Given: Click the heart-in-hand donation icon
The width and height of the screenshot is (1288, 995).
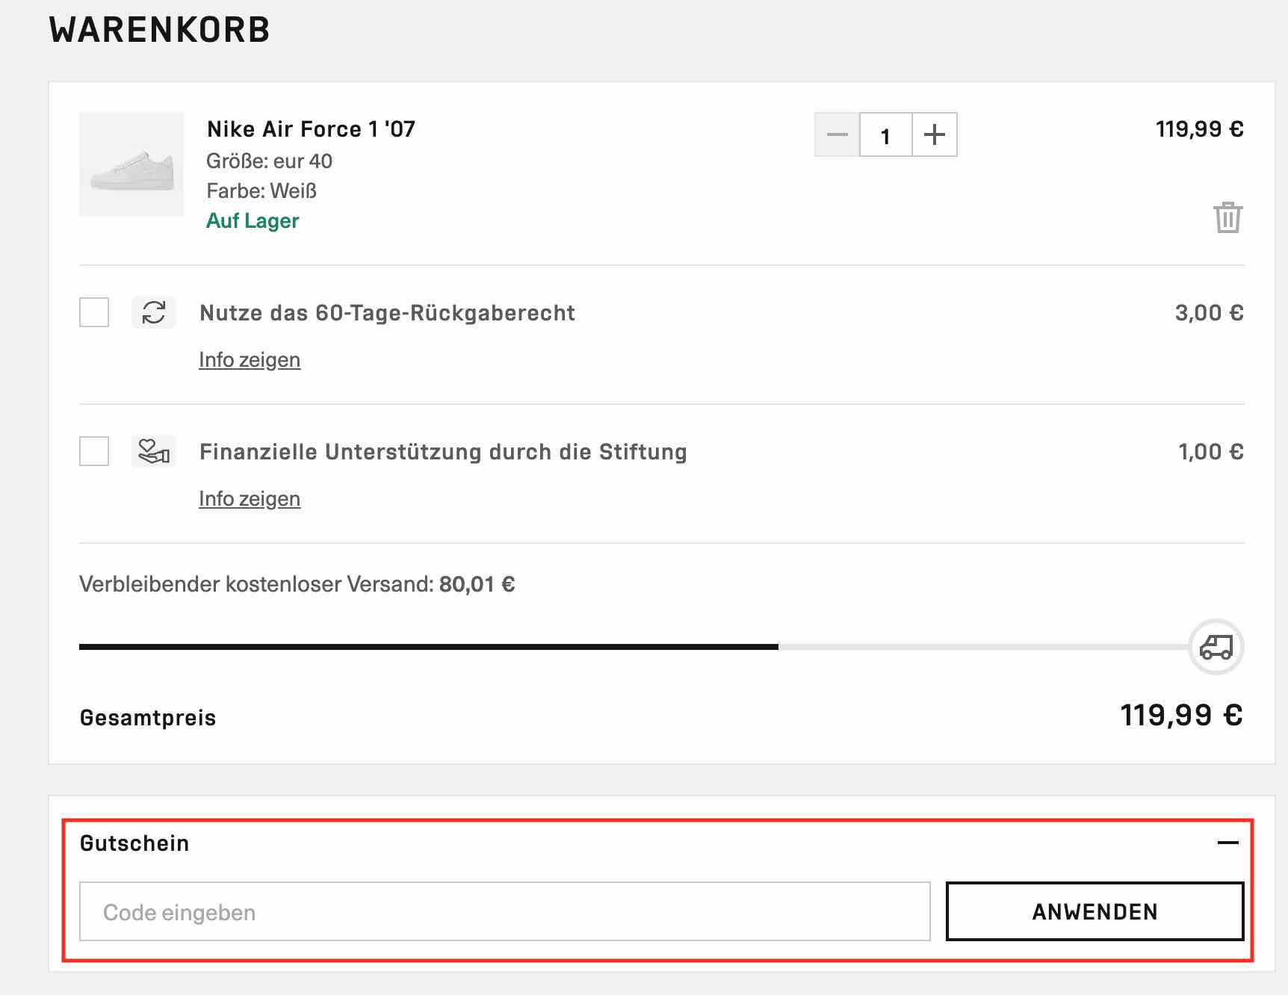Looking at the screenshot, I should (x=154, y=451).
